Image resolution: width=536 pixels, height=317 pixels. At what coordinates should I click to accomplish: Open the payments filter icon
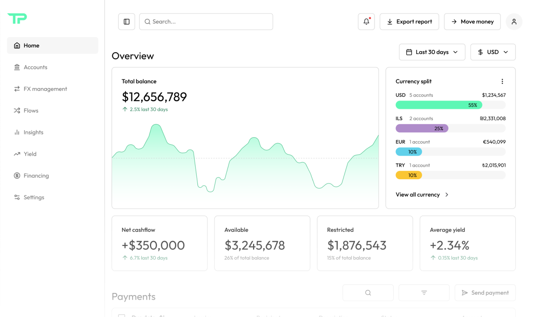pyautogui.click(x=424, y=293)
